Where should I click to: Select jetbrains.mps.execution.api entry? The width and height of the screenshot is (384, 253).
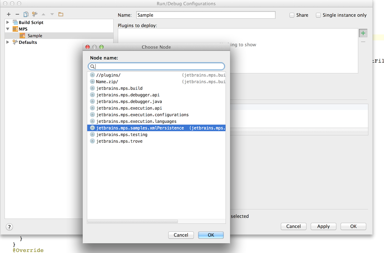coord(156,108)
